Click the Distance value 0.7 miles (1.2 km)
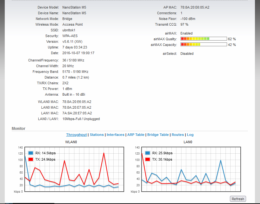 coord(76,78)
